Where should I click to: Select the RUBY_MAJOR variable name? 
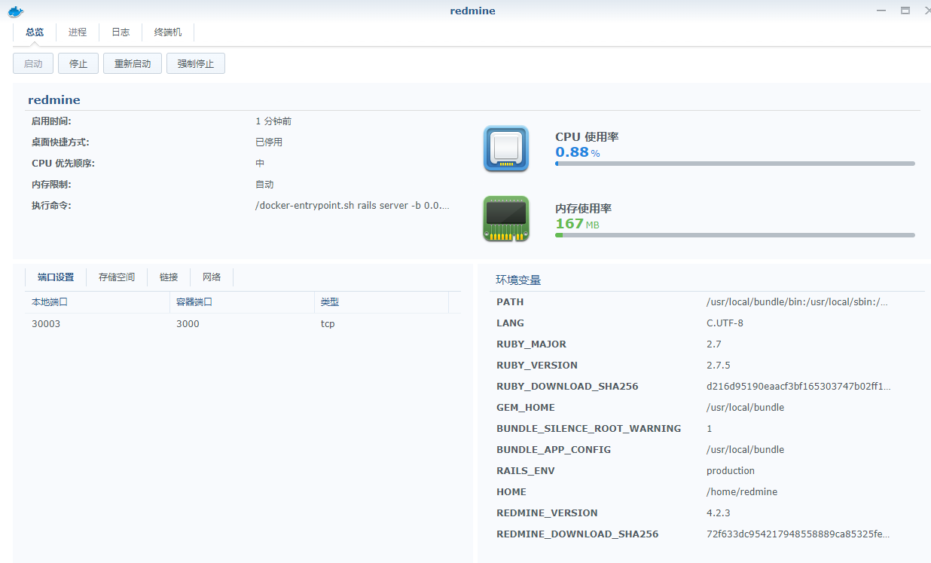pos(531,344)
